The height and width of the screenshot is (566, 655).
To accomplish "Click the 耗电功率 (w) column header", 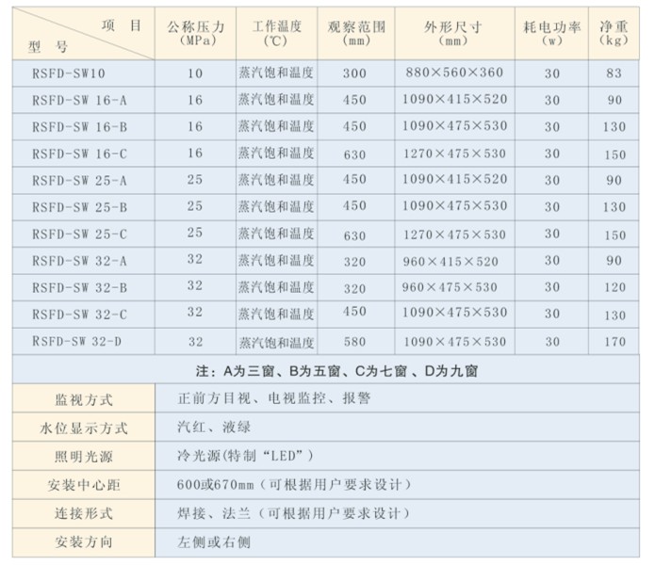I will tap(550, 33).
